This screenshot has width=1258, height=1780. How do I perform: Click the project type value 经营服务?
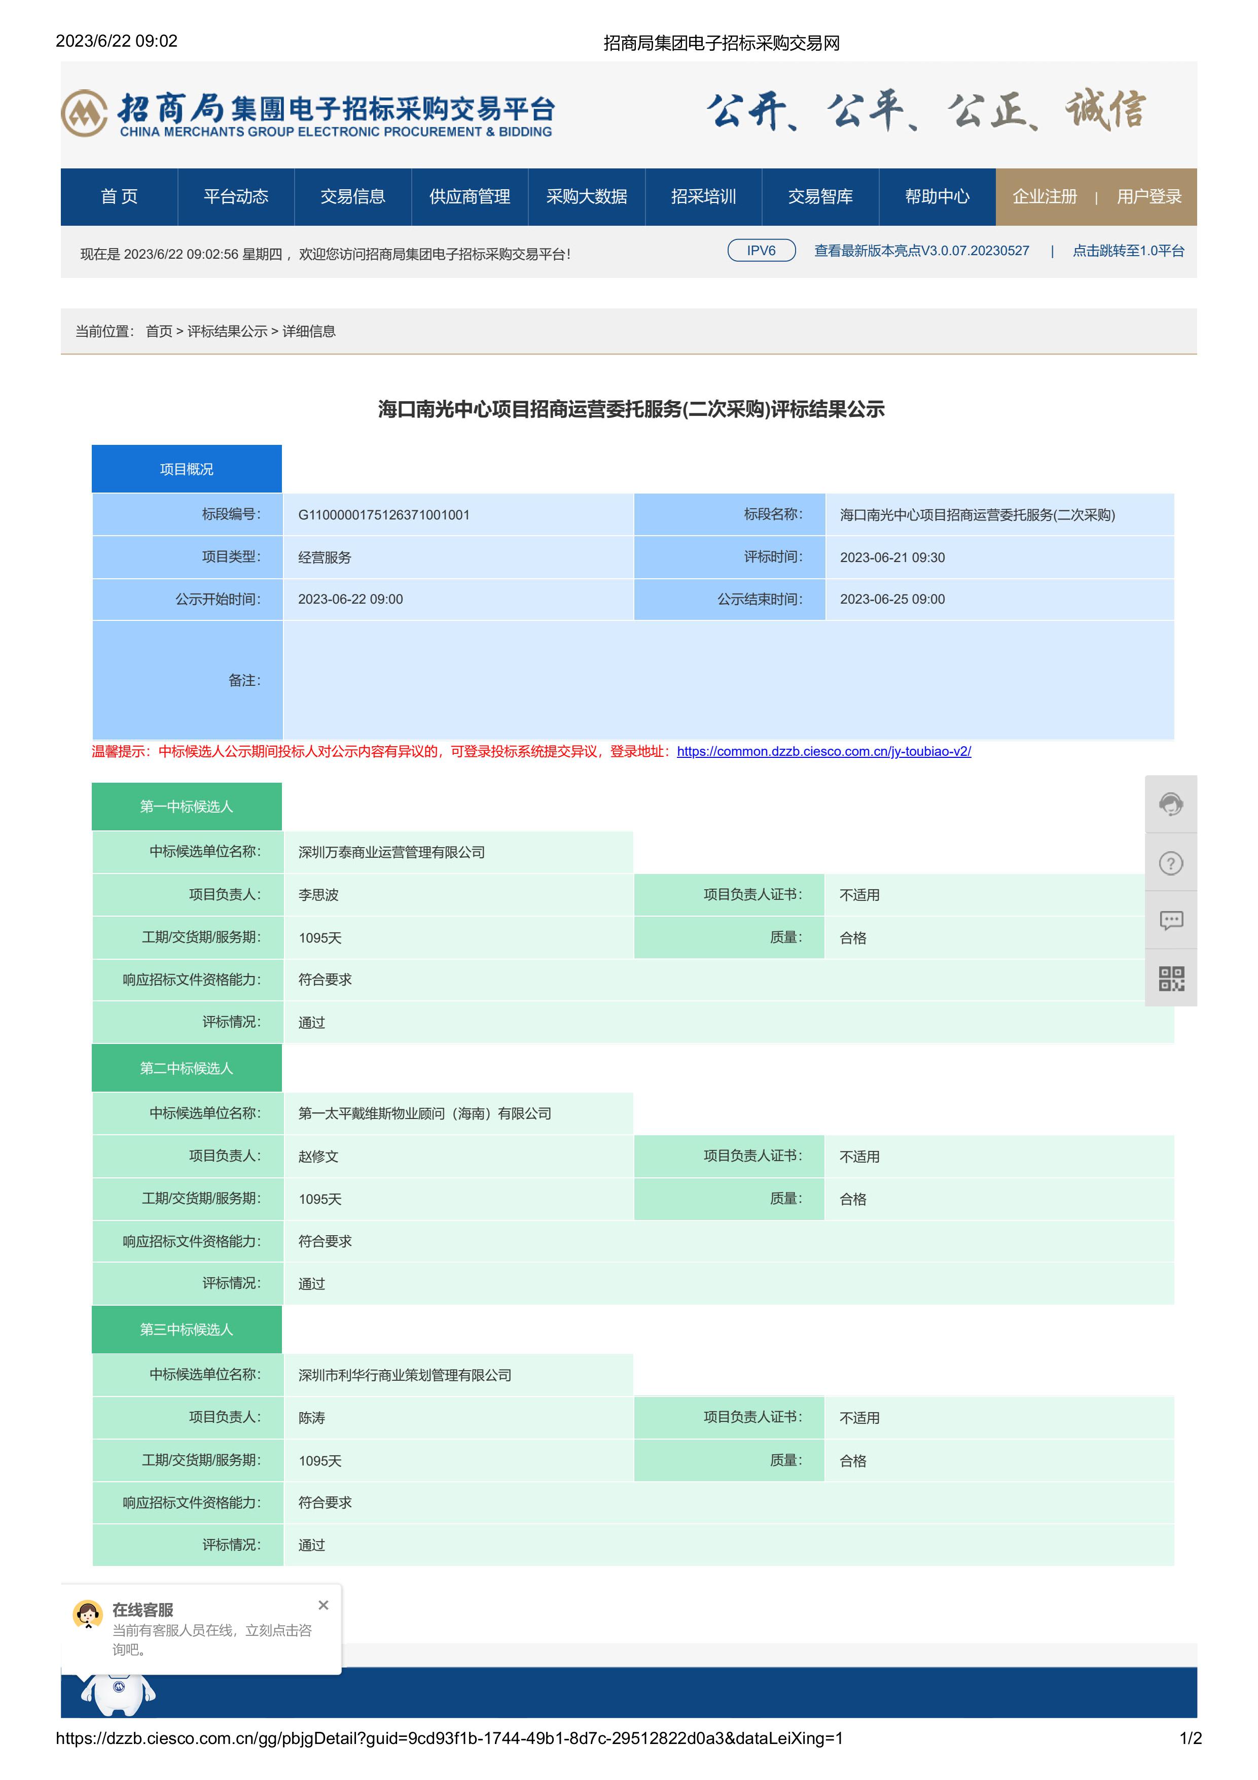(325, 557)
